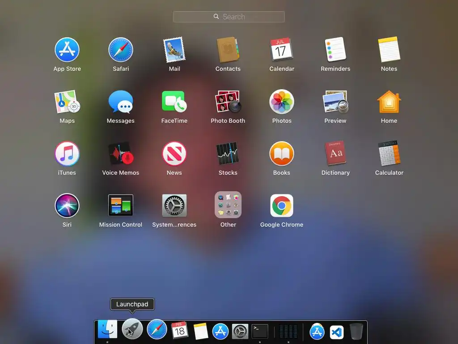Launch the Calculator app
Screen dimensions: 458x344
pos(389,154)
